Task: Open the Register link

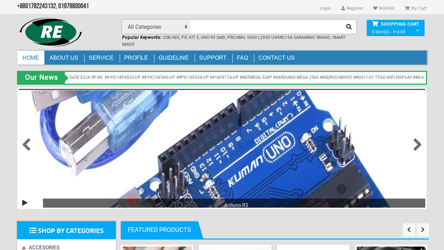Action: [352, 8]
